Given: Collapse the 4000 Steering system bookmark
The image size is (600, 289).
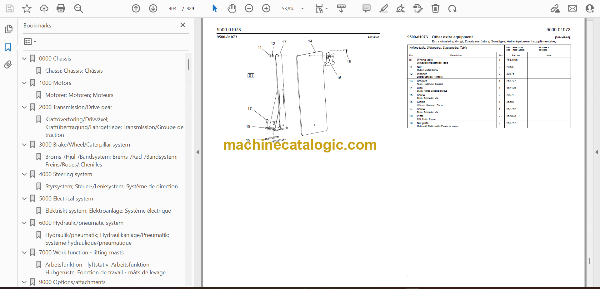Looking at the screenshot, I should pyautogui.click(x=24, y=174).
